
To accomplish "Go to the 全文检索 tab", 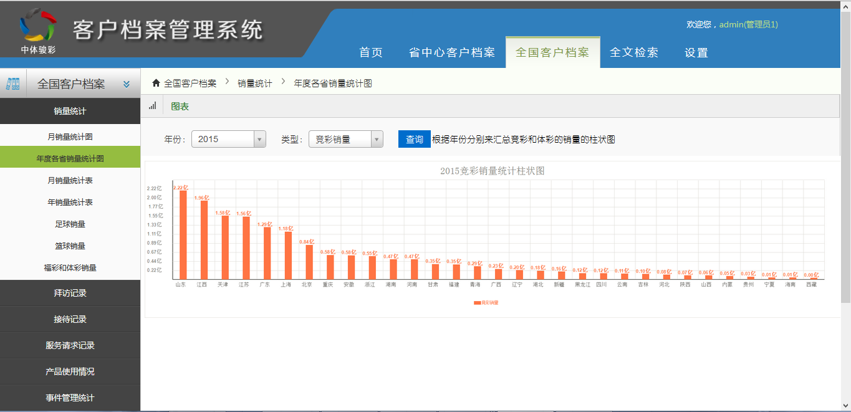I will pyautogui.click(x=634, y=53).
